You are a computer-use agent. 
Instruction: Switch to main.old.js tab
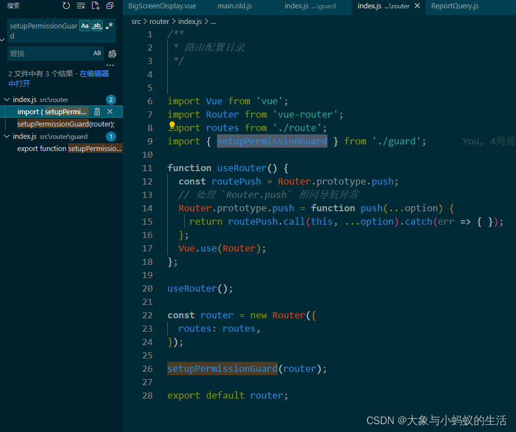click(235, 6)
